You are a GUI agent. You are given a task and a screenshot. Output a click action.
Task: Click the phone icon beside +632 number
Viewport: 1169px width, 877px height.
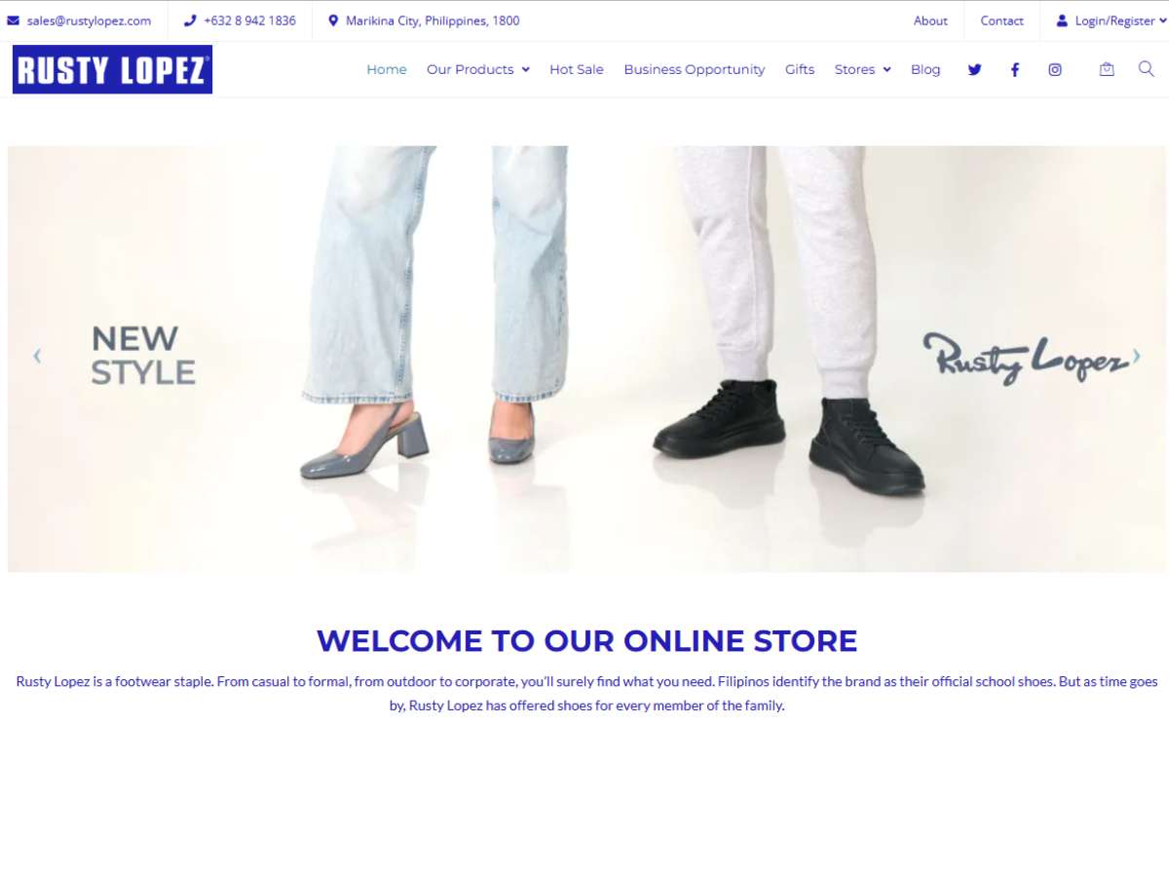click(x=190, y=20)
